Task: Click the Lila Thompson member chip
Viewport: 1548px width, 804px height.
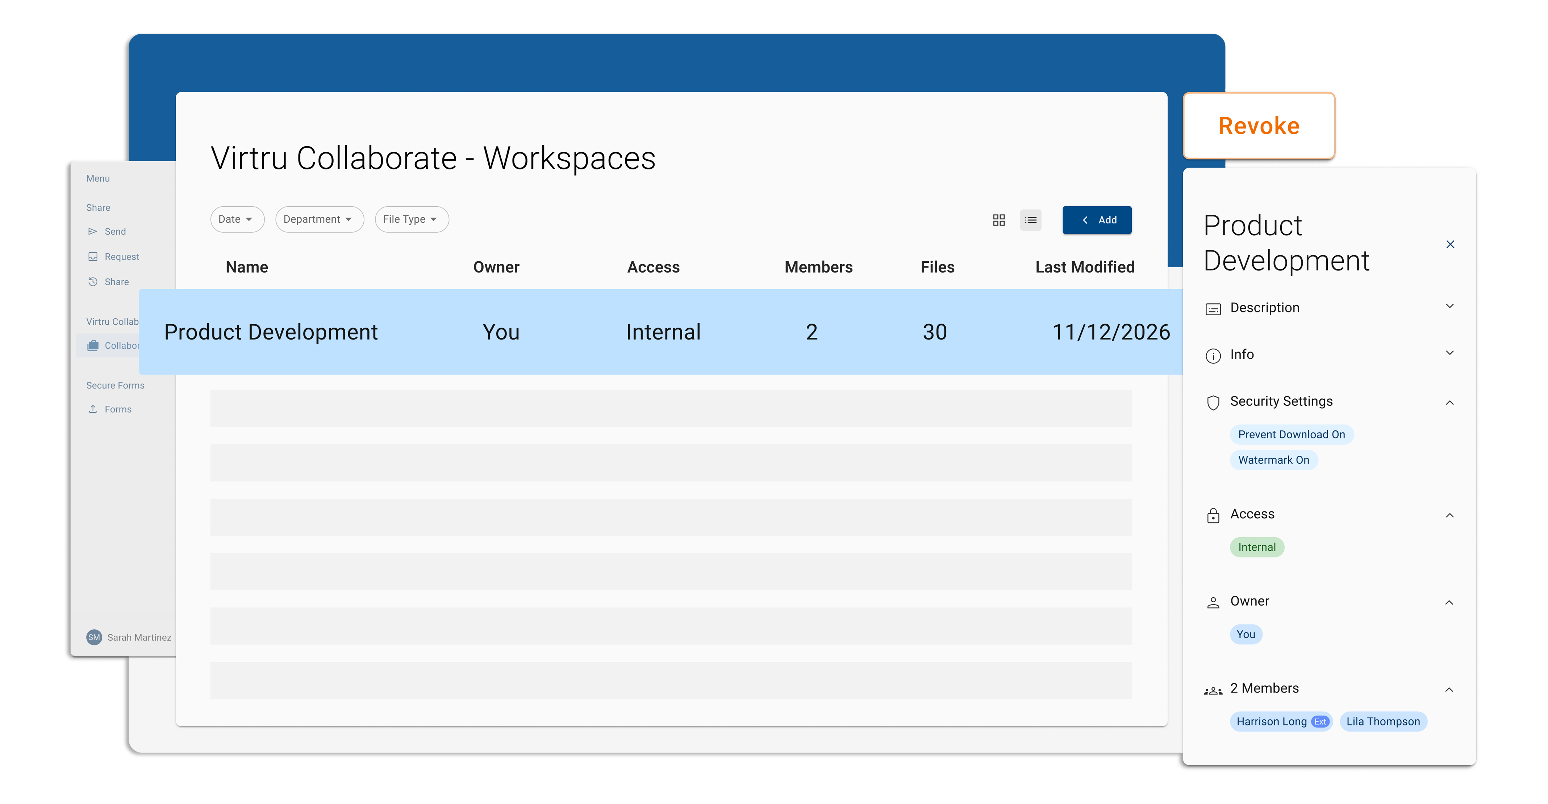Action: [1383, 721]
